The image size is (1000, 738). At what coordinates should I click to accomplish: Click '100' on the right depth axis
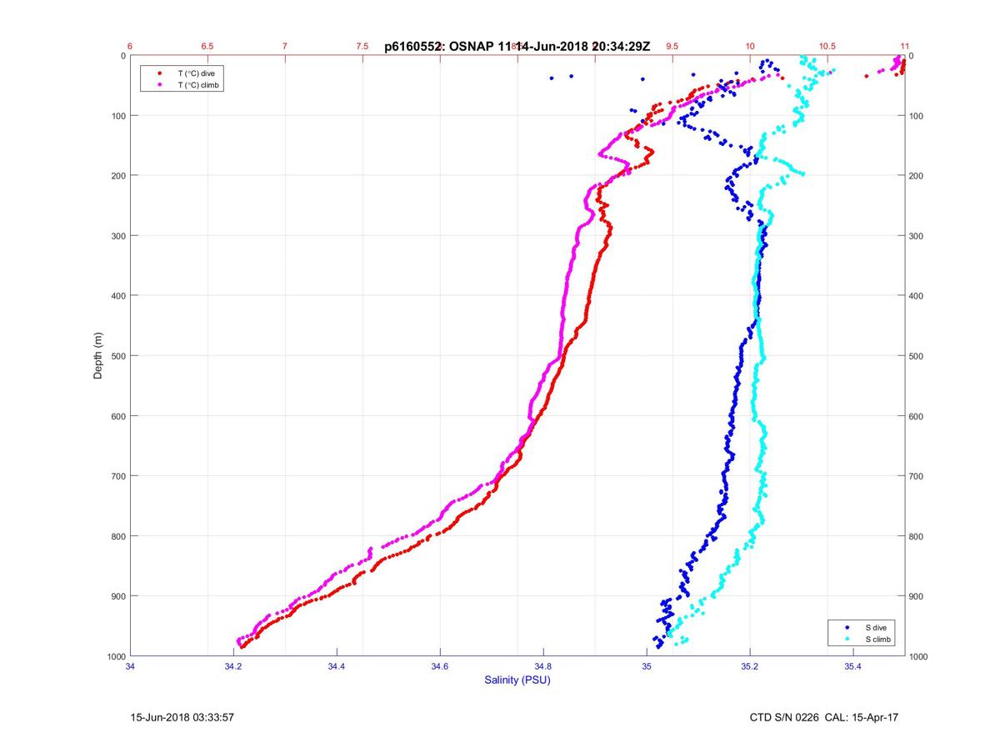917,116
